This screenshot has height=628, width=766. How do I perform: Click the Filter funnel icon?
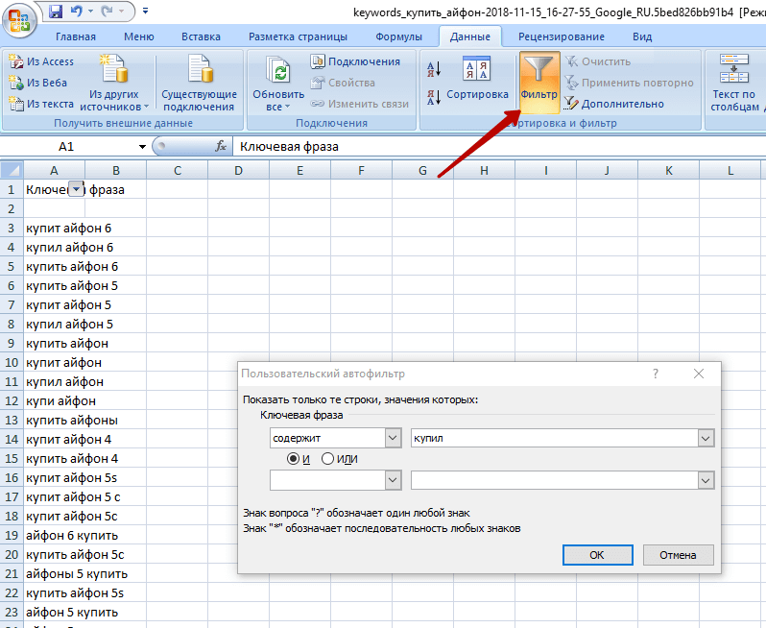[539, 72]
